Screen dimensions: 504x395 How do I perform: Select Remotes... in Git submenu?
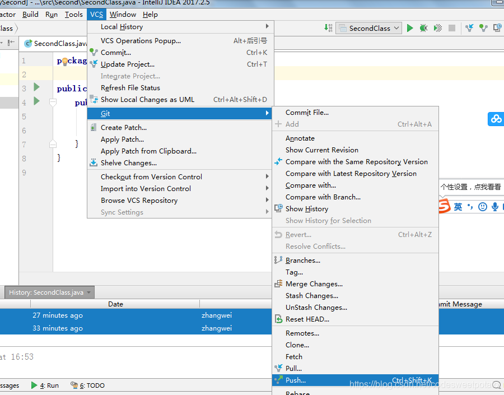[x=355, y=333]
